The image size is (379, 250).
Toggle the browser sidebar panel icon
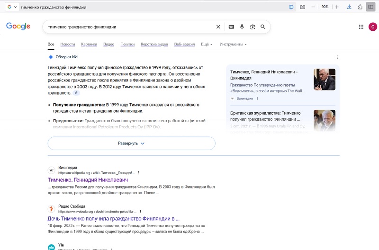pos(370,7)
